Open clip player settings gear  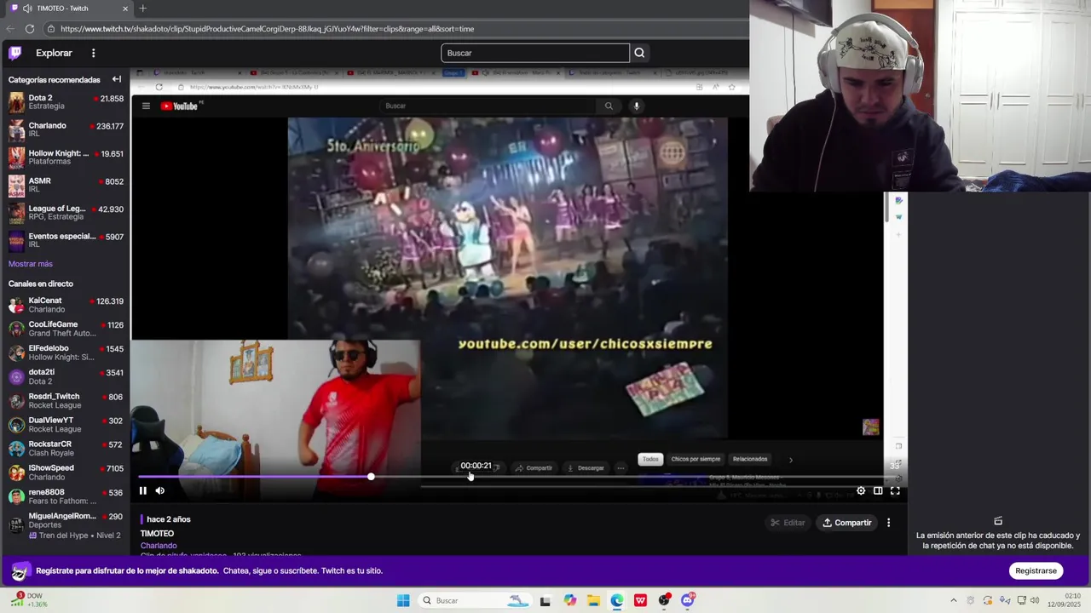coord(861,490)
